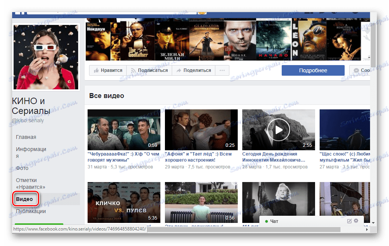Click the thumbs-up icon on Нравится
Viewport: 389px width, 246px height.
96,70
